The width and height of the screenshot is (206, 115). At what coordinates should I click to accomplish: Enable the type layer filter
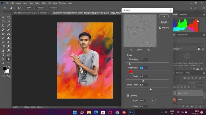click(192, 78)
